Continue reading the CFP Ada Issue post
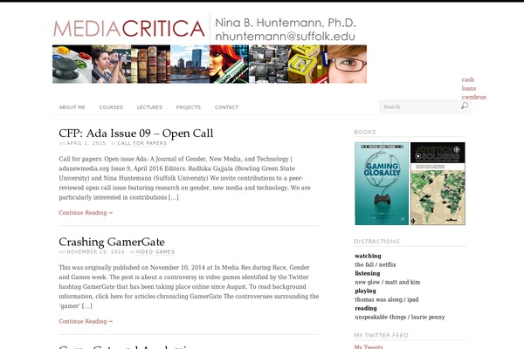The height and width of the screenshot is (349, 524). pos(86,213)
